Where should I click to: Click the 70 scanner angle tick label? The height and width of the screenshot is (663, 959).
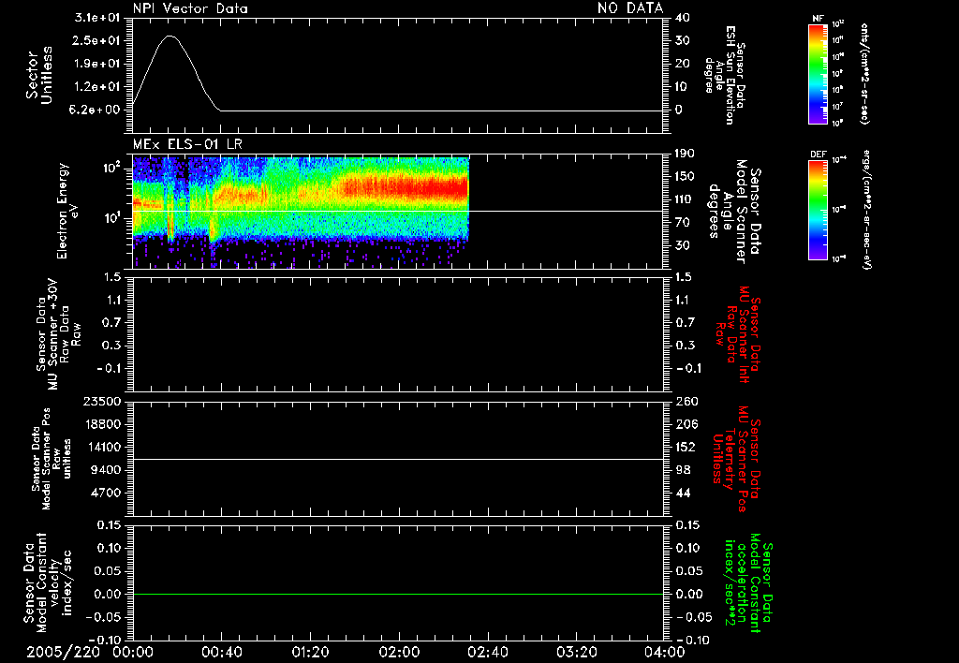pyautogui.click(x=683, y=223)
